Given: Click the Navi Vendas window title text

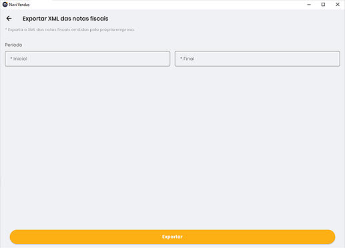Looking at the screenshot, I should pos(19,5).
